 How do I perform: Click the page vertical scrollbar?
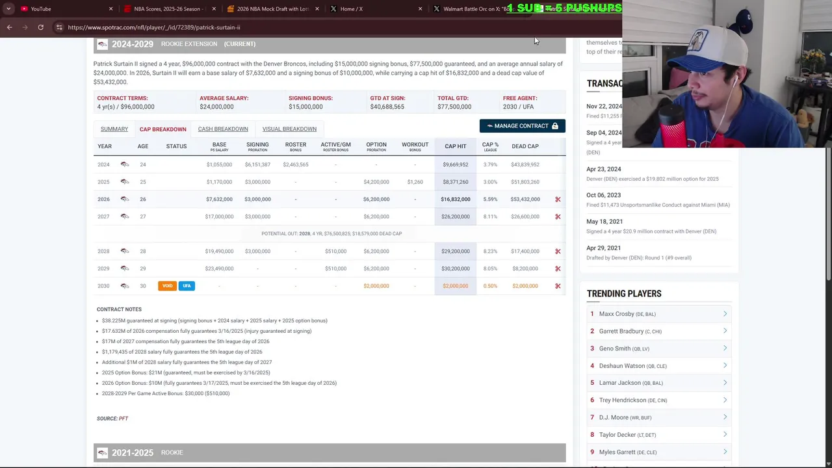point(829,214)
